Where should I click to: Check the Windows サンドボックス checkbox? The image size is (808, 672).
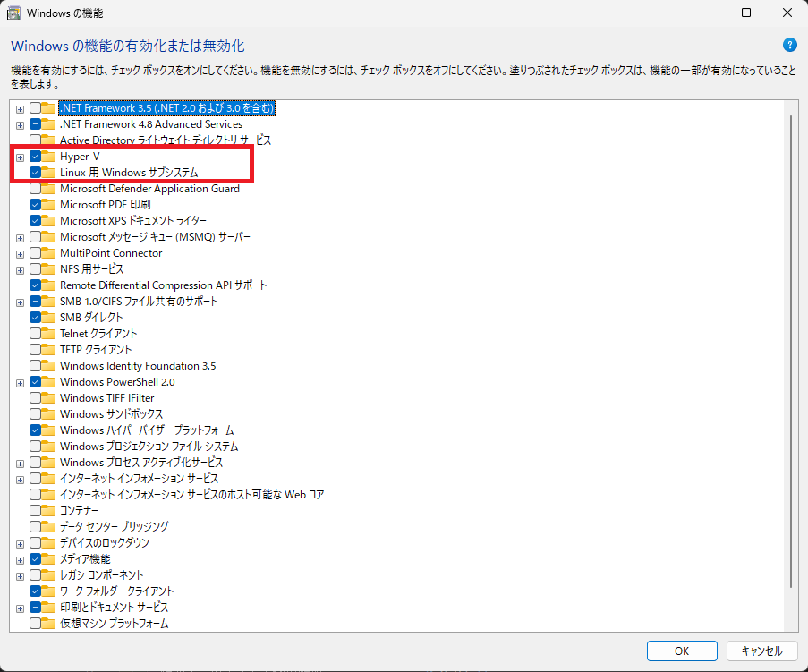(x=35, y=413)
